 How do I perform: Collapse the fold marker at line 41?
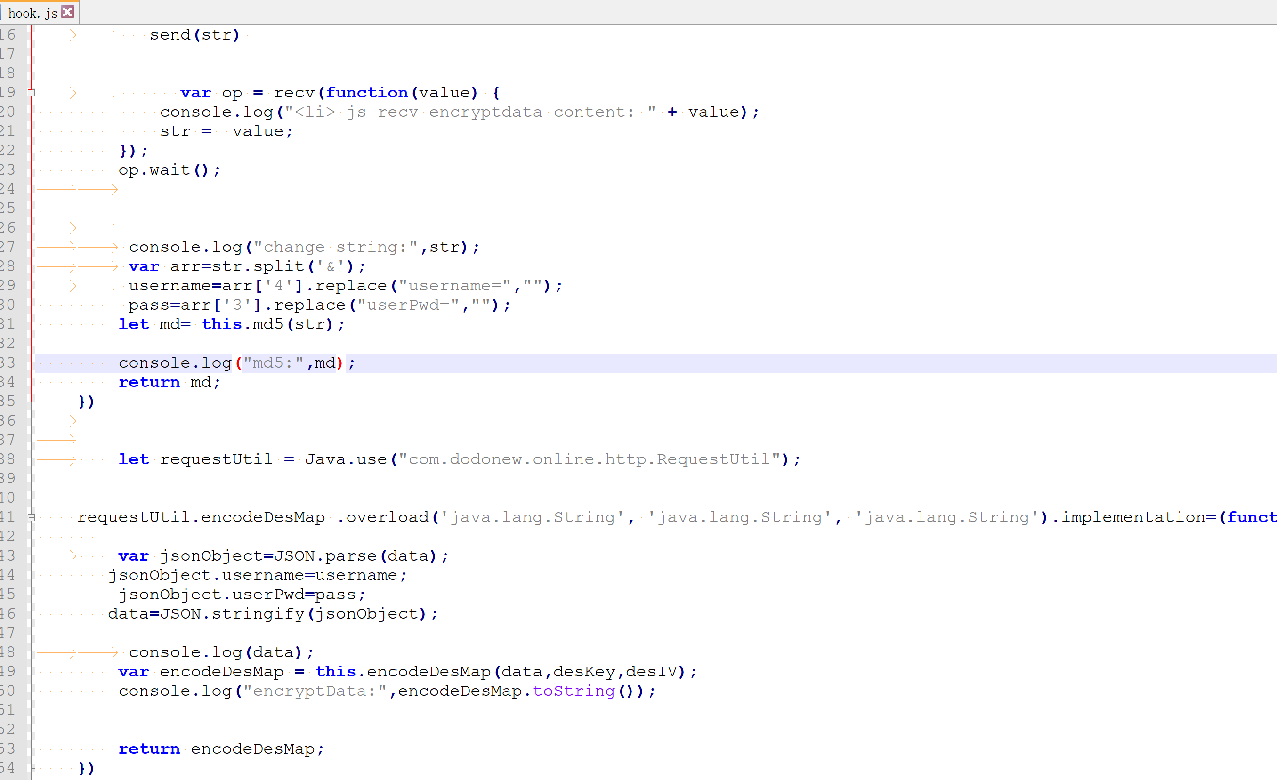tap(31, 517)
